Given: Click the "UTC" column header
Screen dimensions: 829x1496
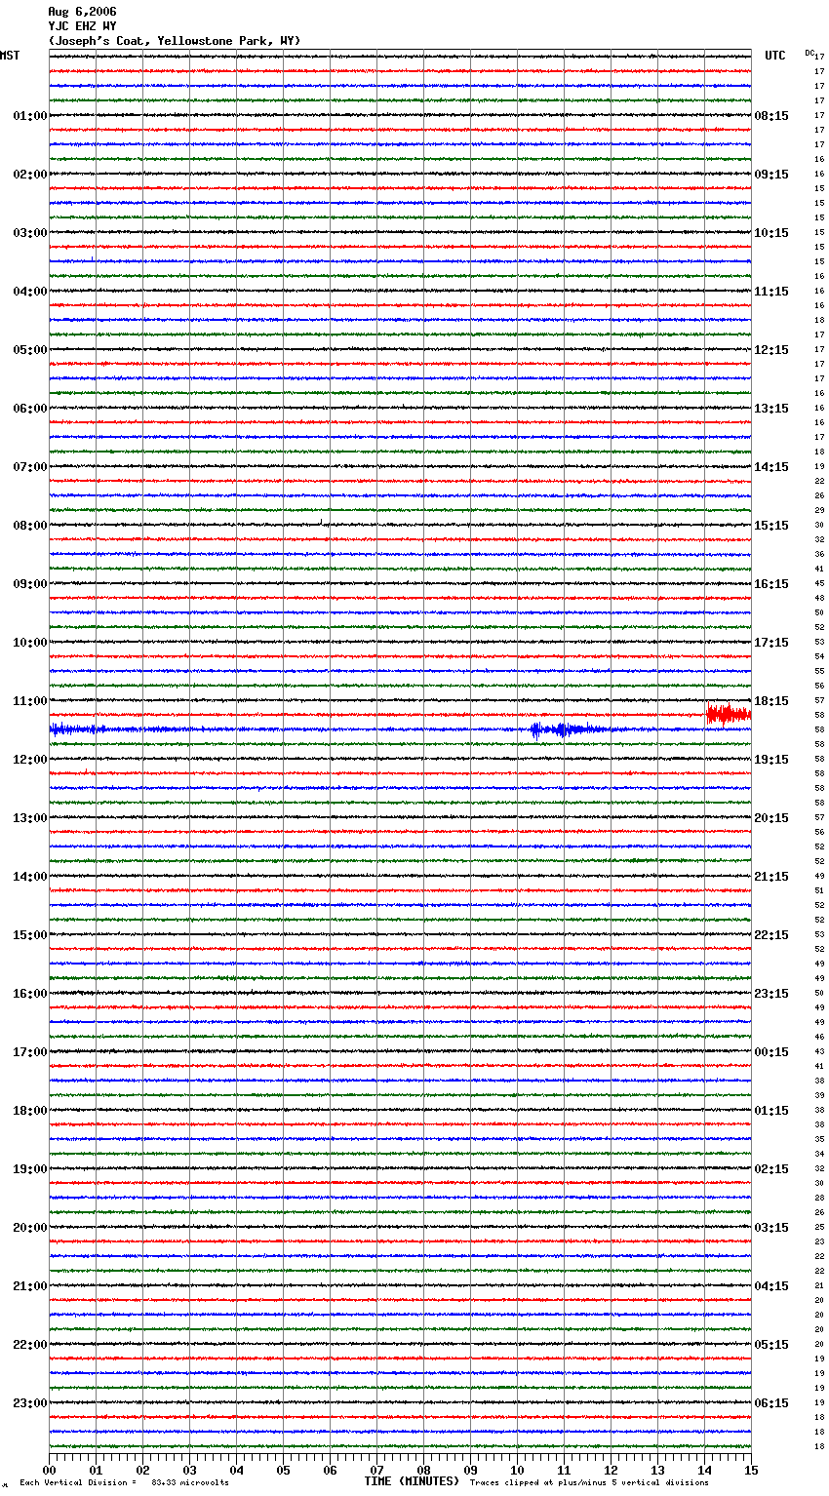Looking at the screenshot, I should 775,56.
